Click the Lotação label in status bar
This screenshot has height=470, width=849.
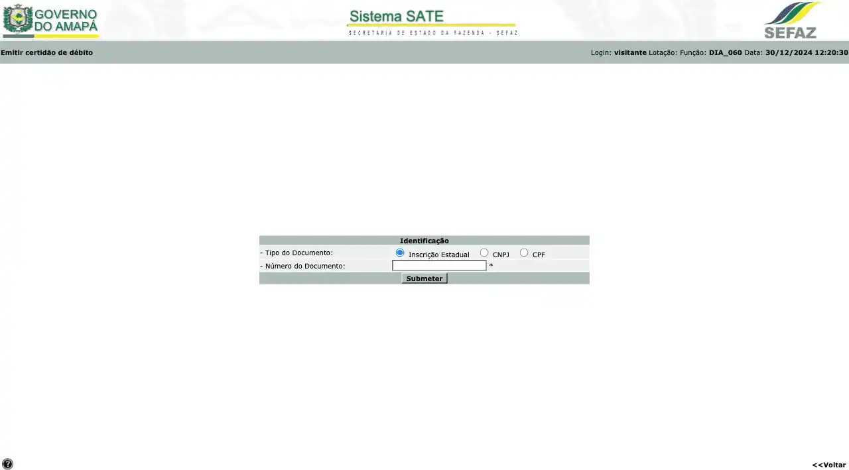coord(663,52)
